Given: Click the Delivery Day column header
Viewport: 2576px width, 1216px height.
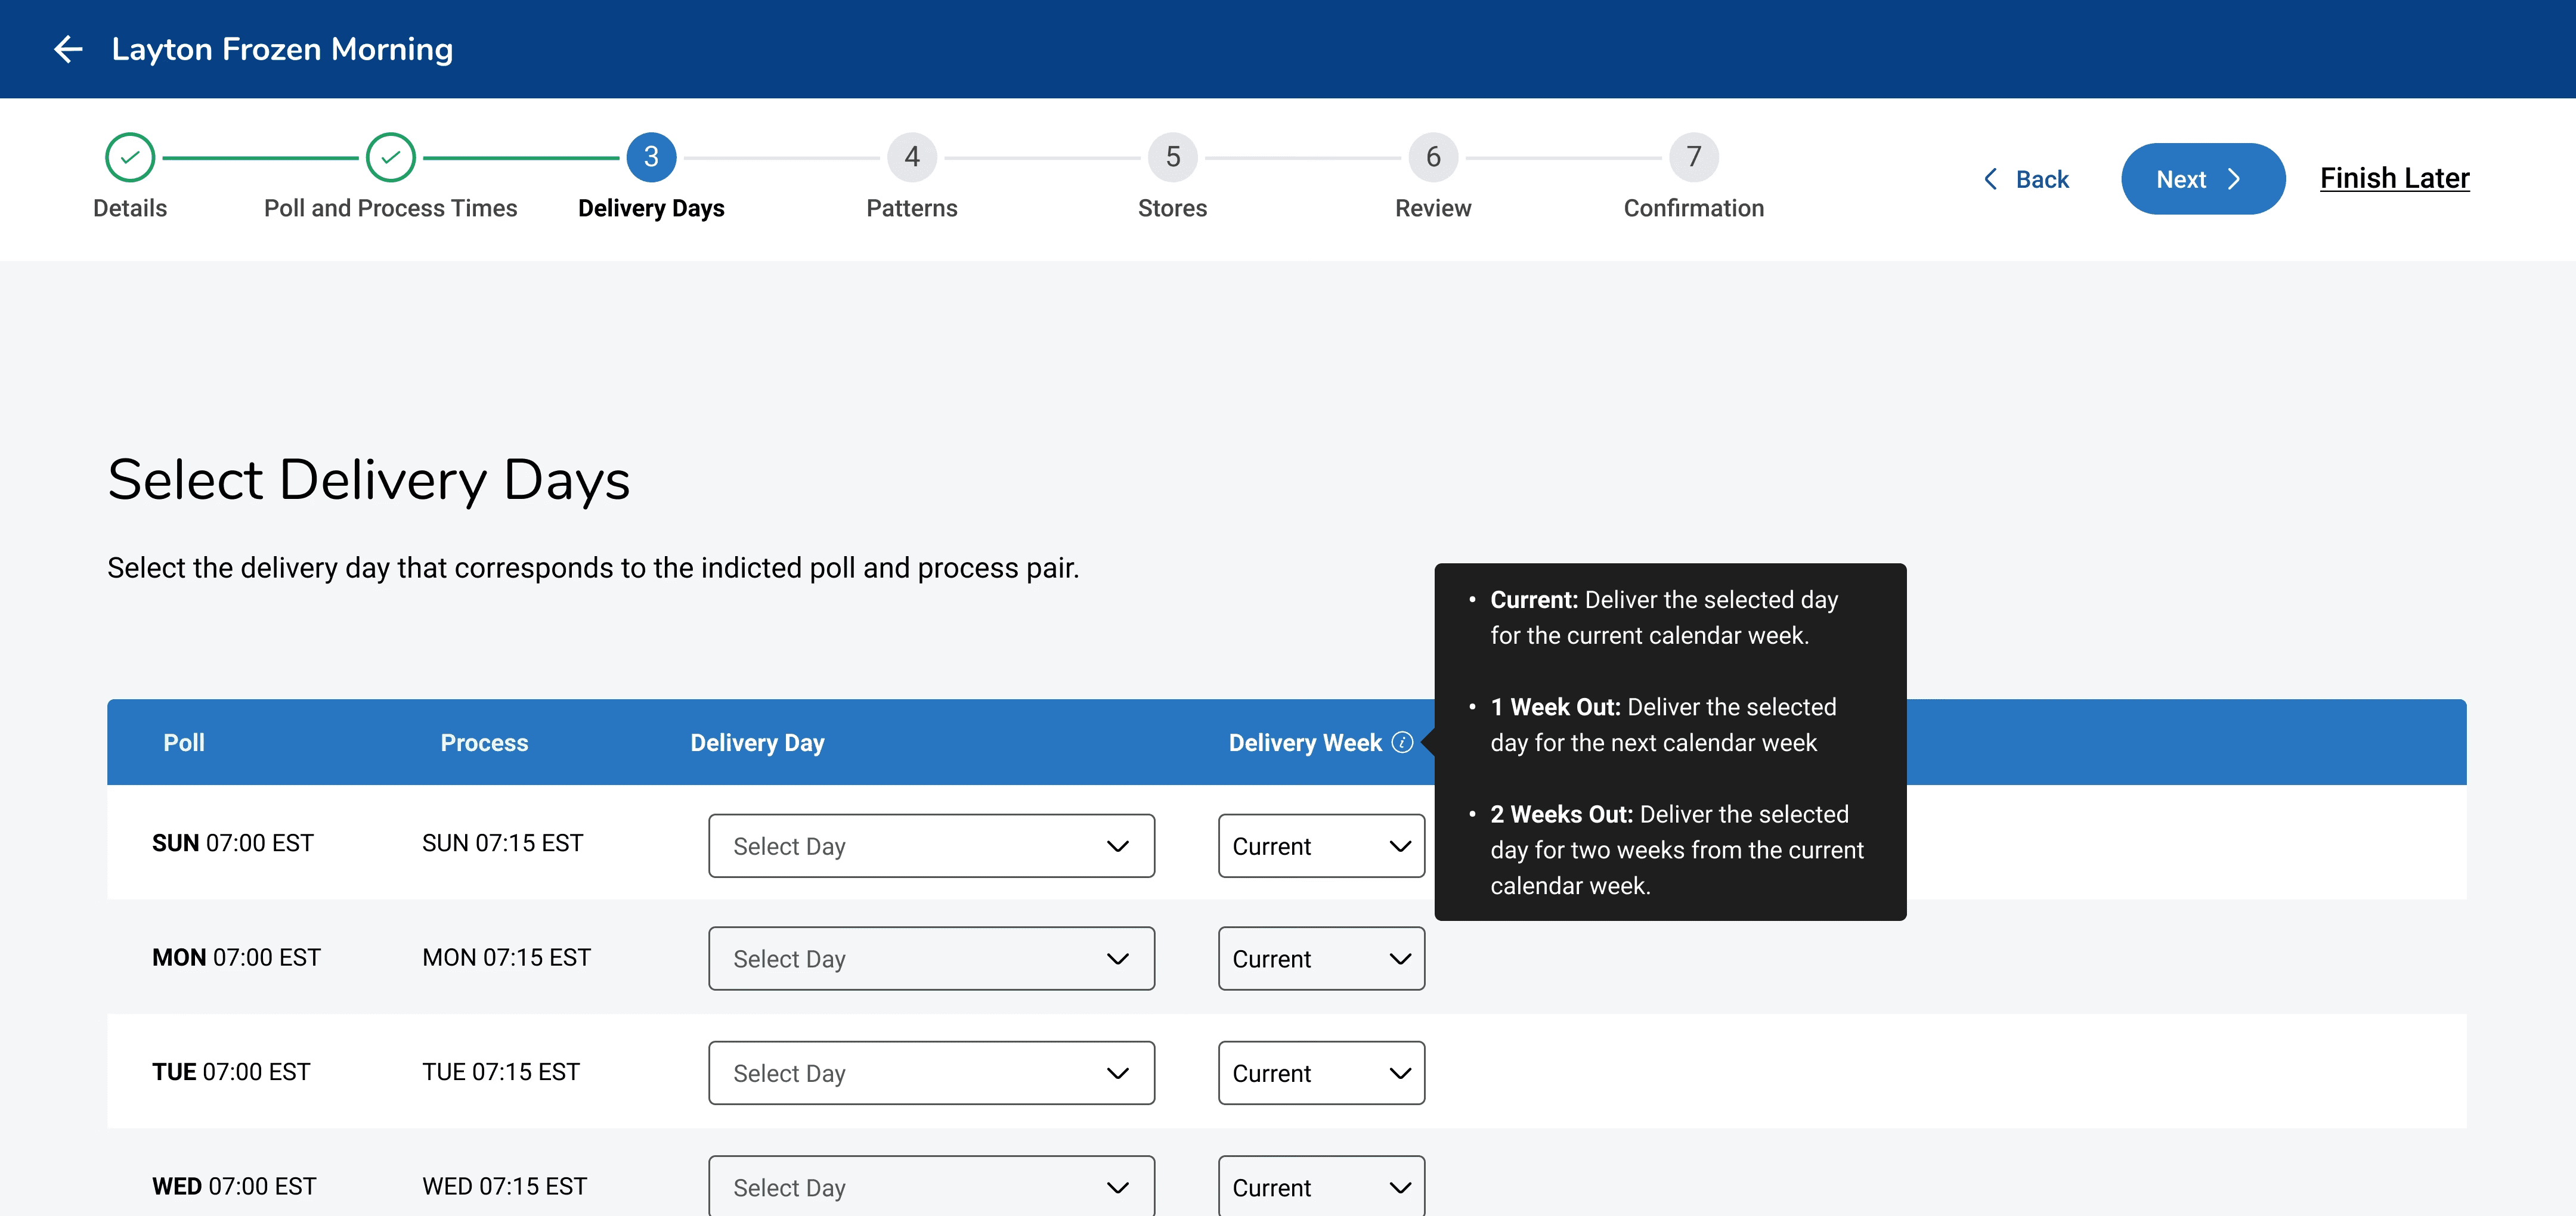Looking at the screenshot, I should [757, 742].
